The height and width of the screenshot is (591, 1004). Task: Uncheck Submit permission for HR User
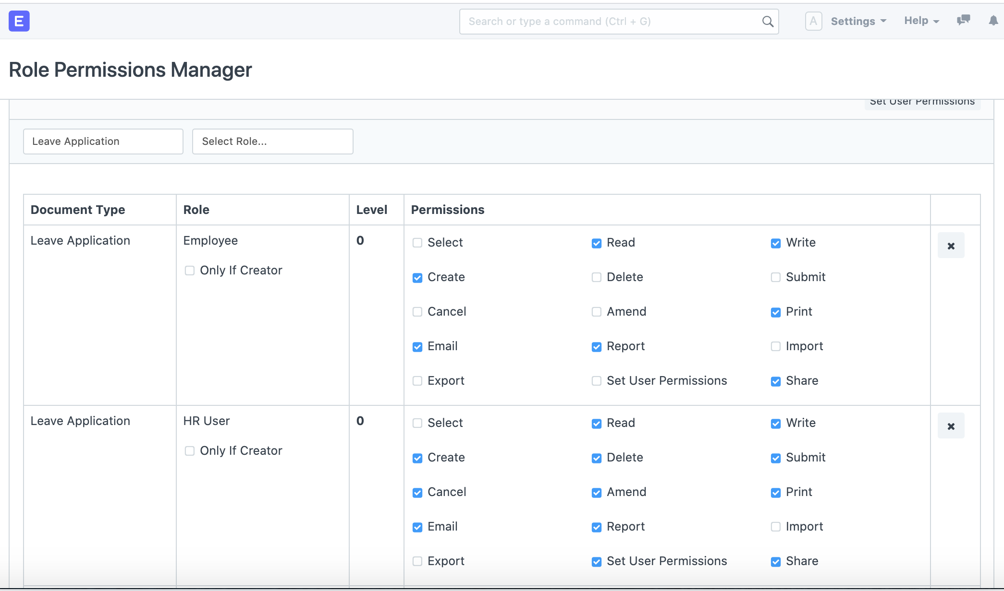click(775, 458)
